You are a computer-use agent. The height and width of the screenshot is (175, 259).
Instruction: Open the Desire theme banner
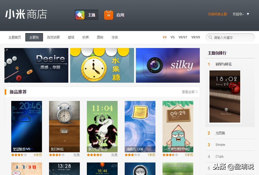coord(36,65)
